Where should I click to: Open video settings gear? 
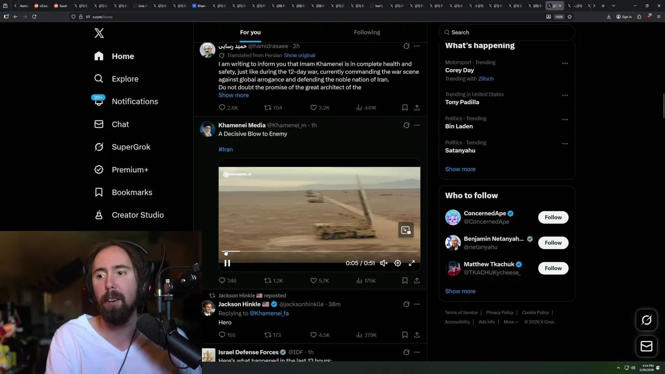pos(397,263)
